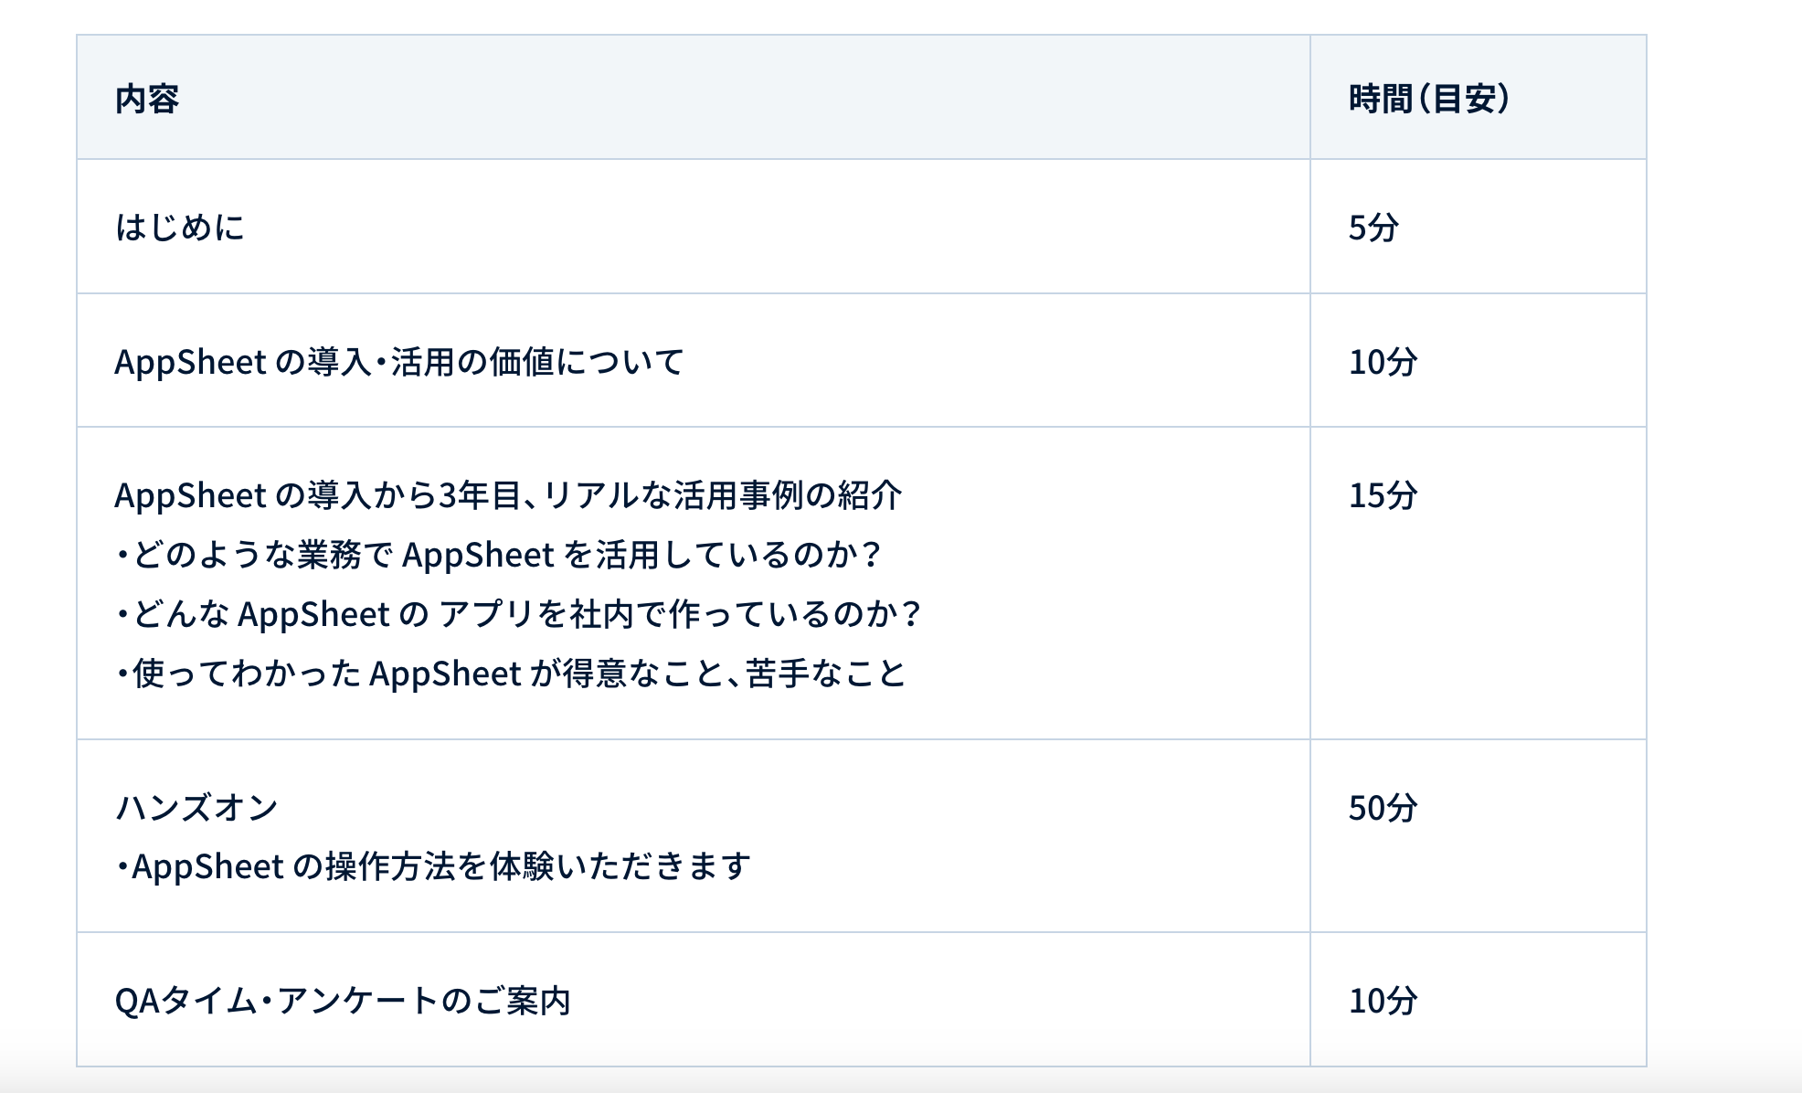Click the ハンズオン row title

(x=196, y=808)
